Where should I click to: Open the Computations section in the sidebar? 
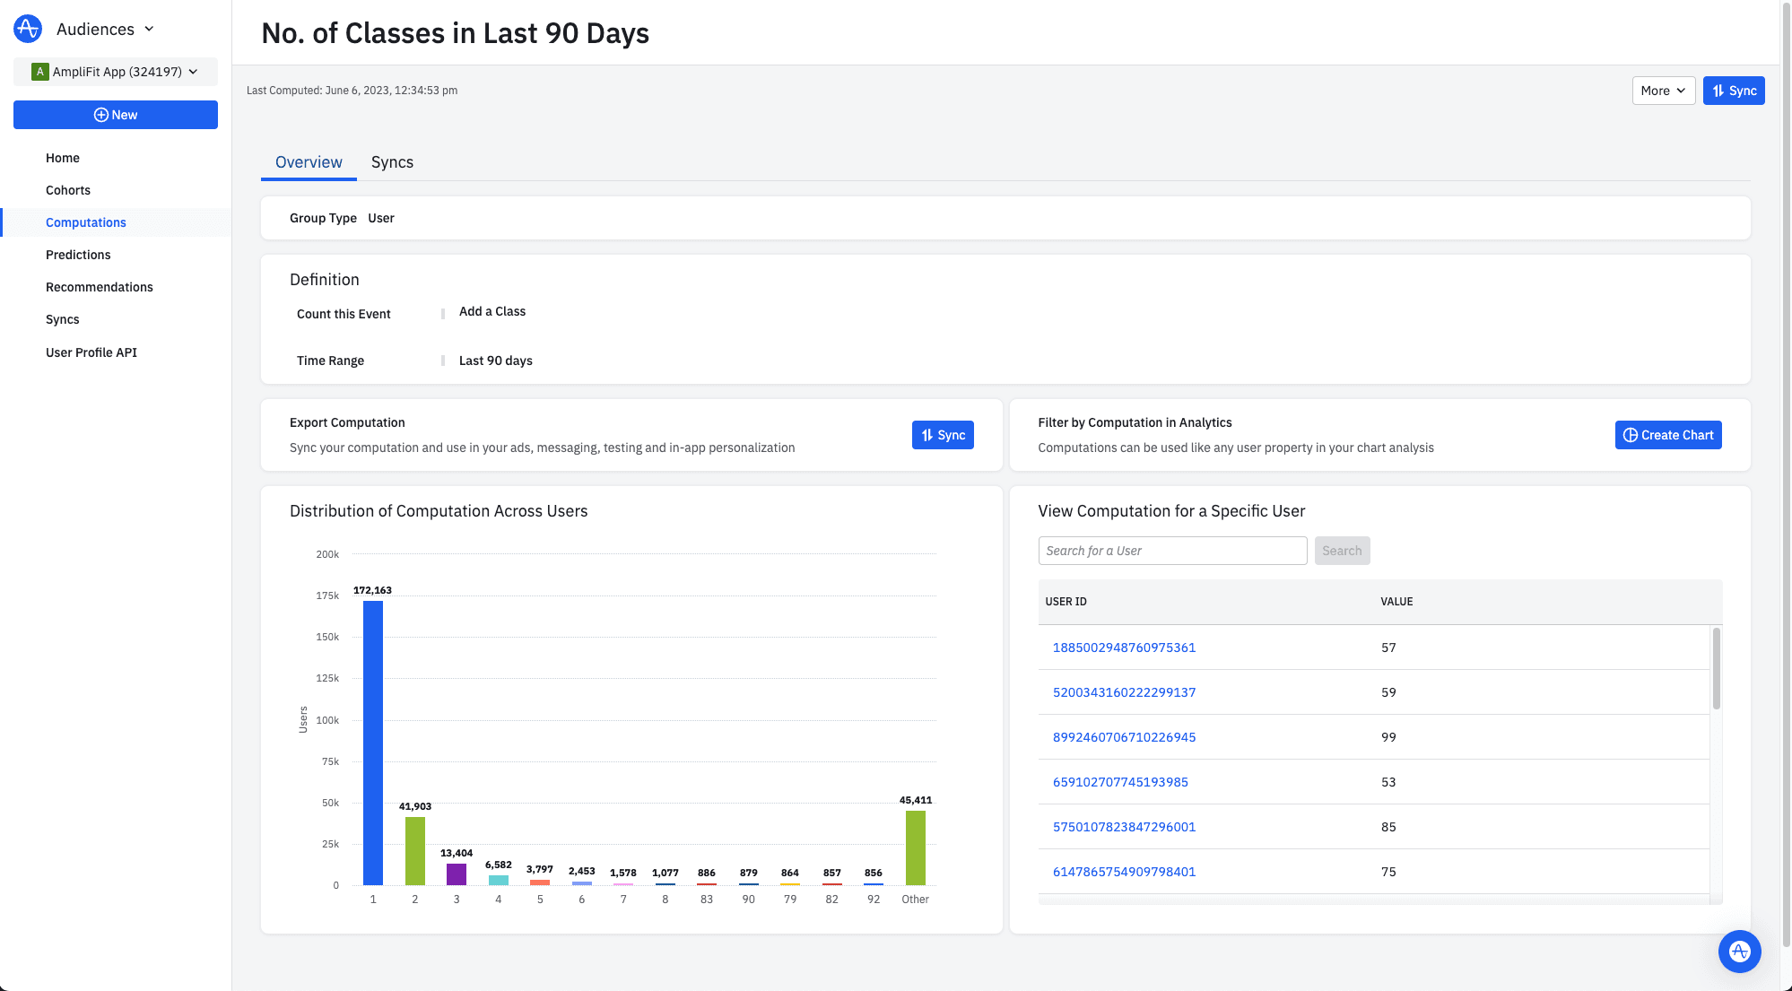85,222
